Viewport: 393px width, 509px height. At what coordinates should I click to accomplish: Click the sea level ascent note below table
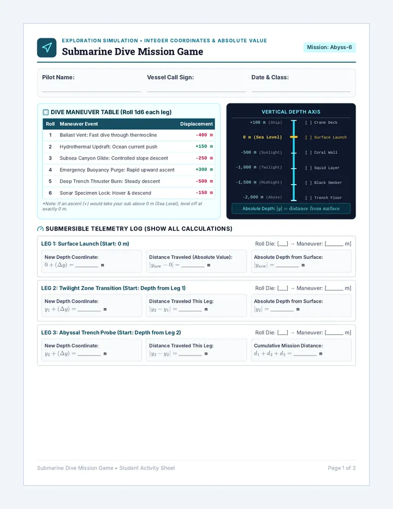click(122, 206)
